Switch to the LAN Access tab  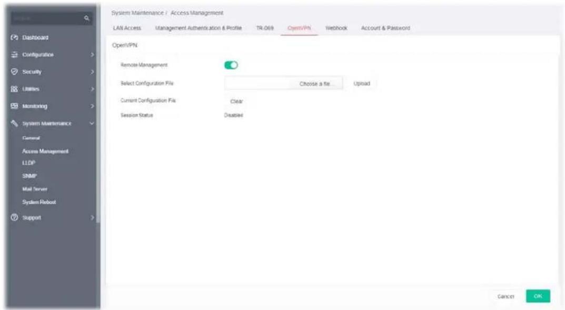(x=127, y=28)
